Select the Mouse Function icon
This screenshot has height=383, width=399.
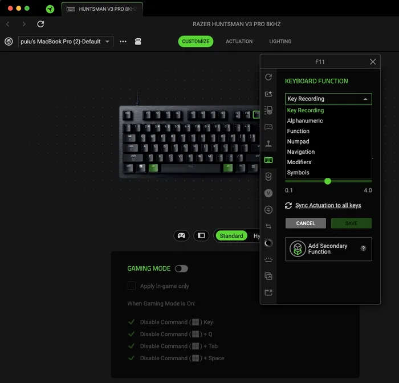[268, 176]
